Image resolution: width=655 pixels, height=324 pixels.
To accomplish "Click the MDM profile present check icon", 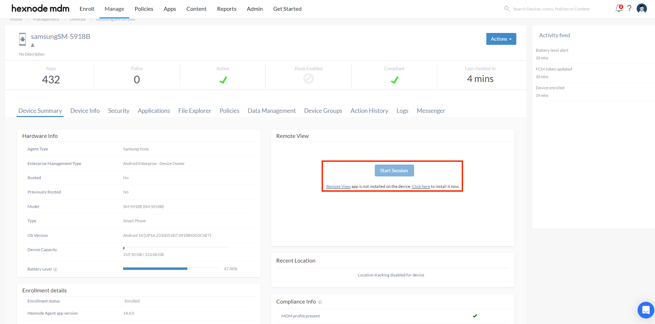I will click(475, 316).
